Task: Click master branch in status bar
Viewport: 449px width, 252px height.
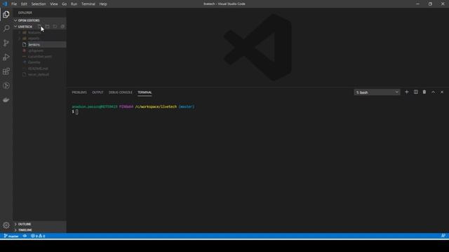Action: click(11, 236)
